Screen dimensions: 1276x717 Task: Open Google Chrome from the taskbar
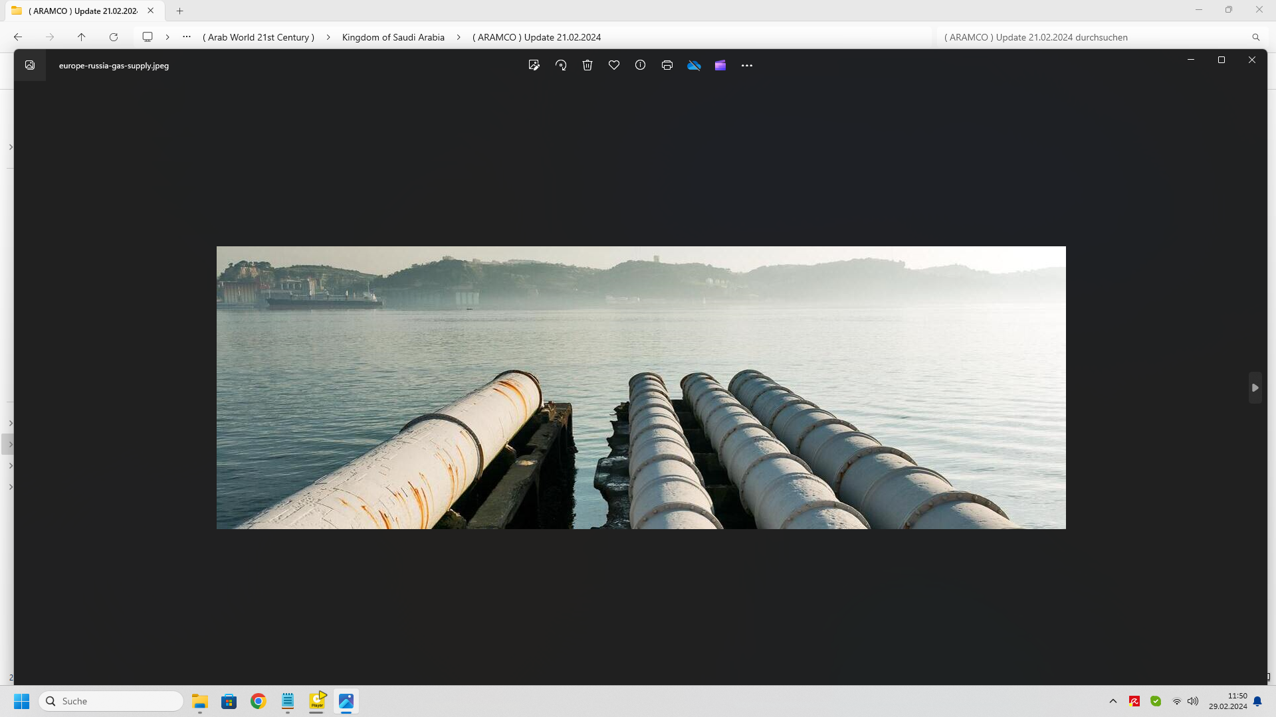coord(259,701)
